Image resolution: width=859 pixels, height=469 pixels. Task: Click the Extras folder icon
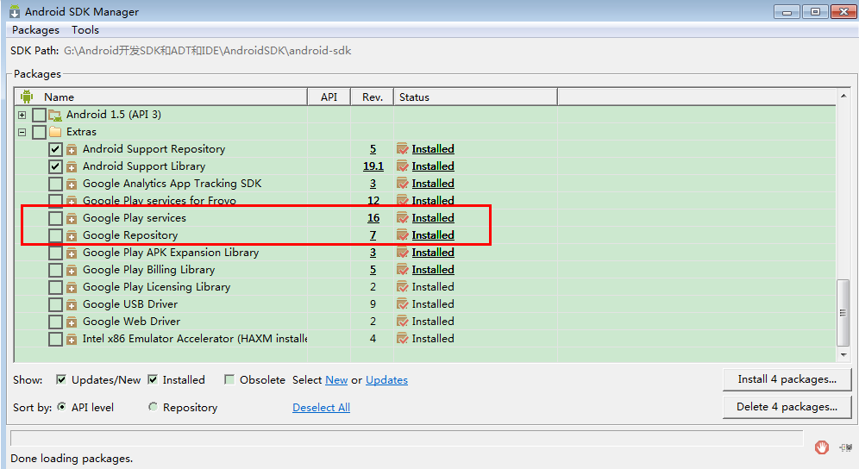pyautogui.click(x=55, y=132)
